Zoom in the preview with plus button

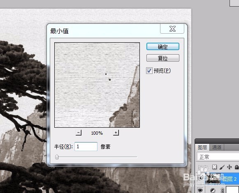point(116,133)
